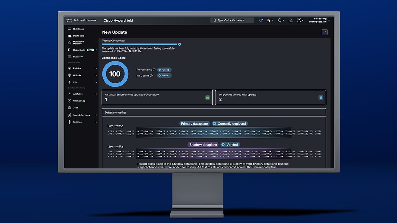Open the daf-ea-eng account dropdown

point(319,20)
